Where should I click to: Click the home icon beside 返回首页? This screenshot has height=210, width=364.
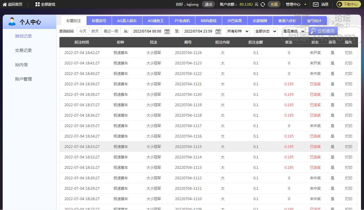[x=4, y=4]
